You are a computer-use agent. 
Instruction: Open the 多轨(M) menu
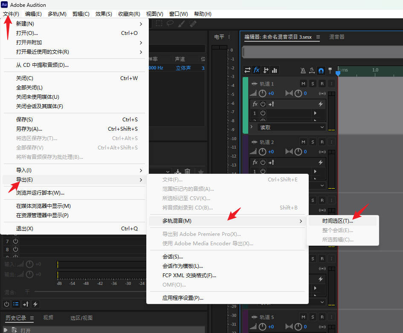click(x=57, y=14)
